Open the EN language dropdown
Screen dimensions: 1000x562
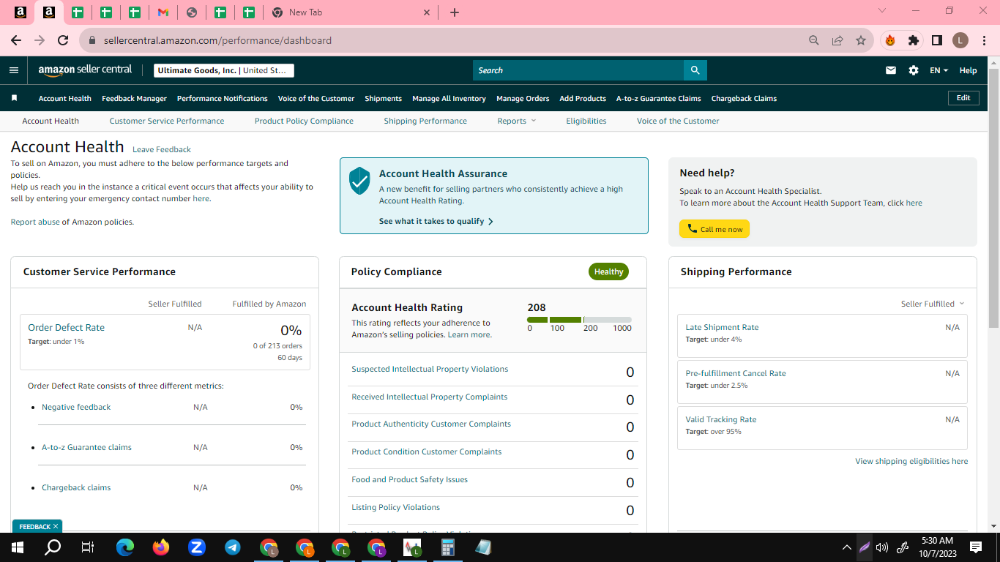[x=939, y=70]
